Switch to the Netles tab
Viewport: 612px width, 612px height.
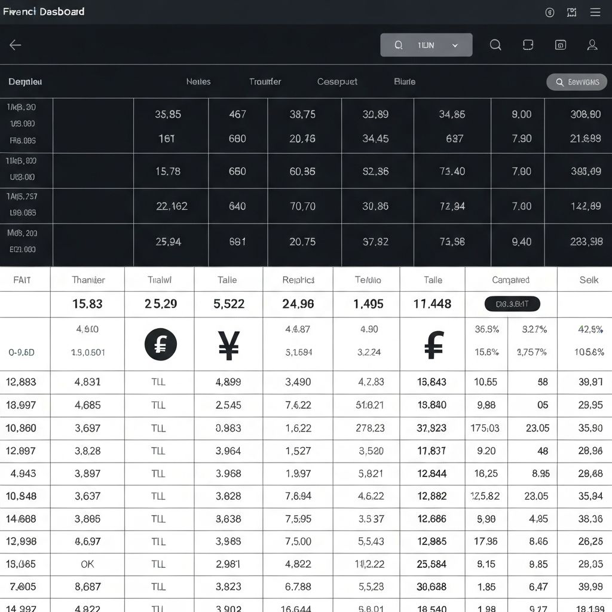(198, 81)
